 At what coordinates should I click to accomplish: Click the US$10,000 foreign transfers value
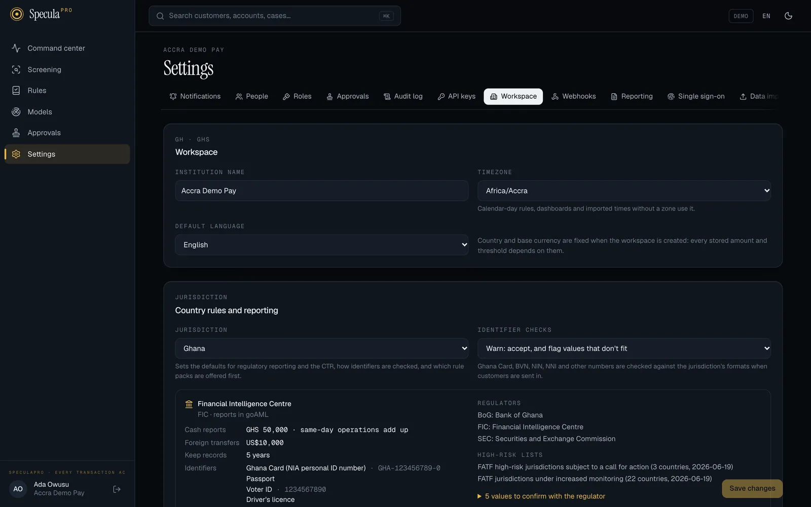coord(265,443)
